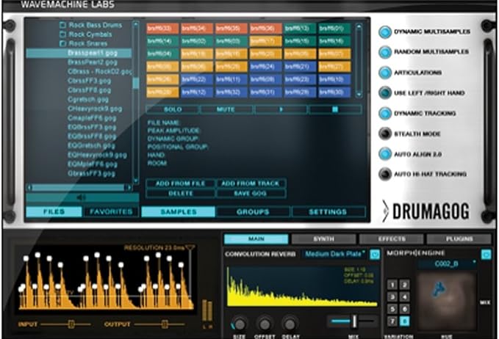Click the speaker audition icon below file list
This screenshot has width=499, height=339.
pyautogui.click(x=80, y=197)
